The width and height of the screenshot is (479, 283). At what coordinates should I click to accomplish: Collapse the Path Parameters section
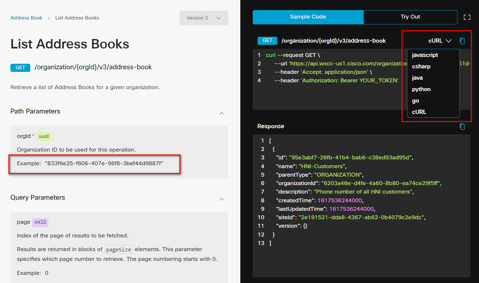pyautogui.click(x=222, y=113)
